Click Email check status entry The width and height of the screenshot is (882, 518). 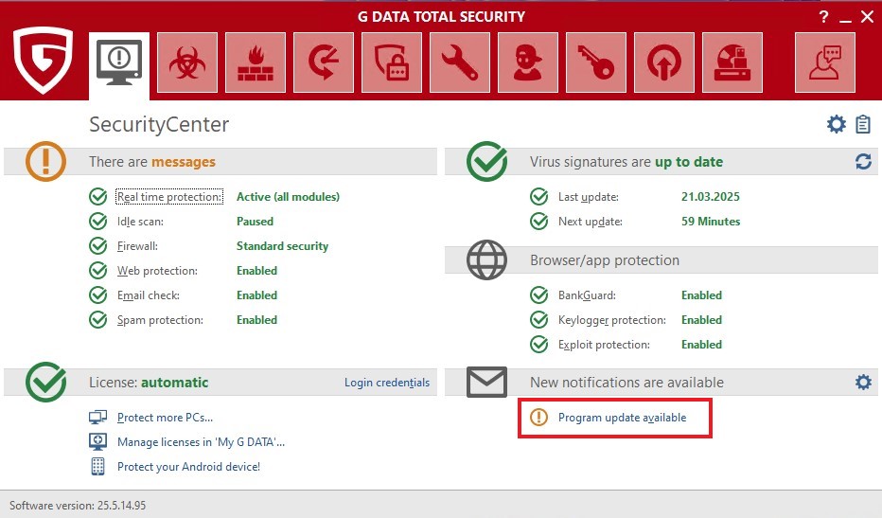pyautogui.click(x=149, y=295)
